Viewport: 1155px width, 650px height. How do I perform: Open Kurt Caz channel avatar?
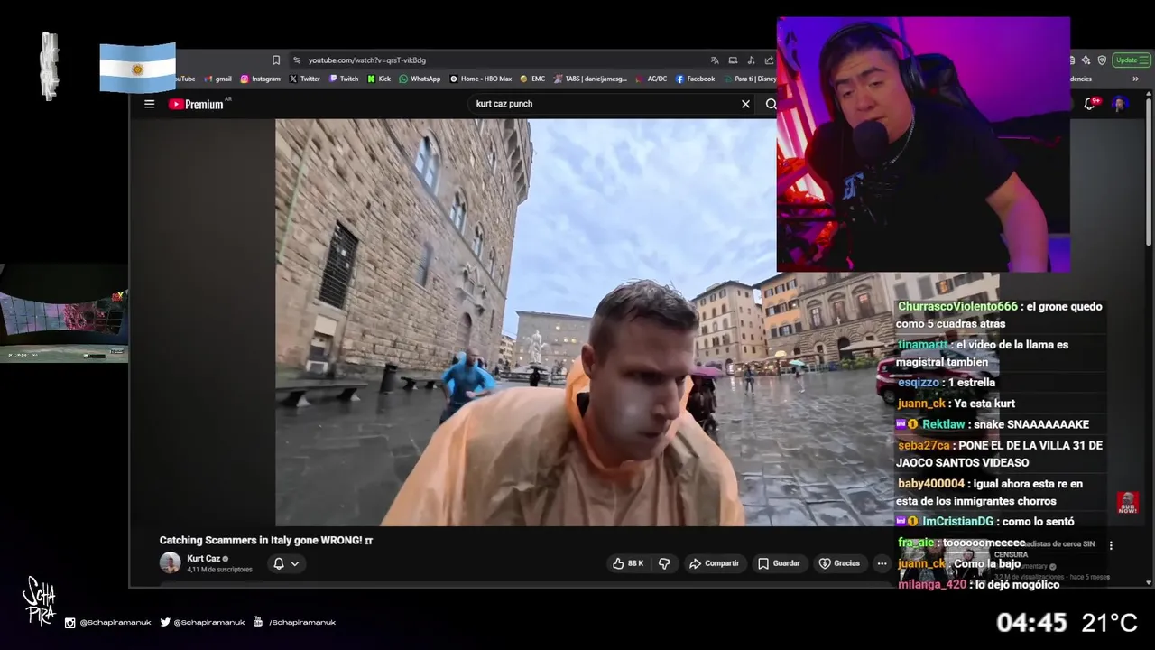[170, 563]
